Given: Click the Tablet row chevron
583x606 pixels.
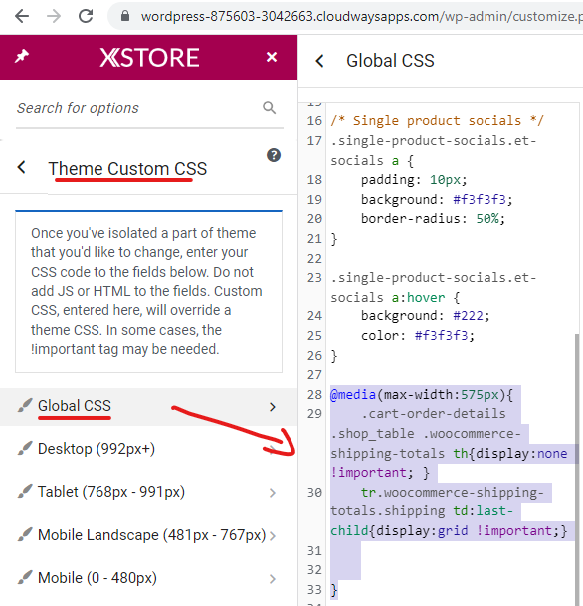Looking at the screenshot, I should coord(273,493).
